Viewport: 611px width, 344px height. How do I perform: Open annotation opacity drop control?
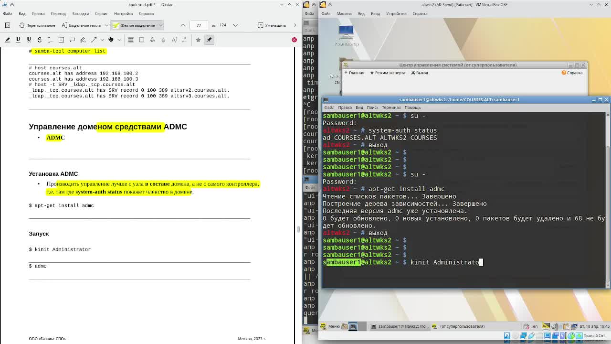[163, 40]
